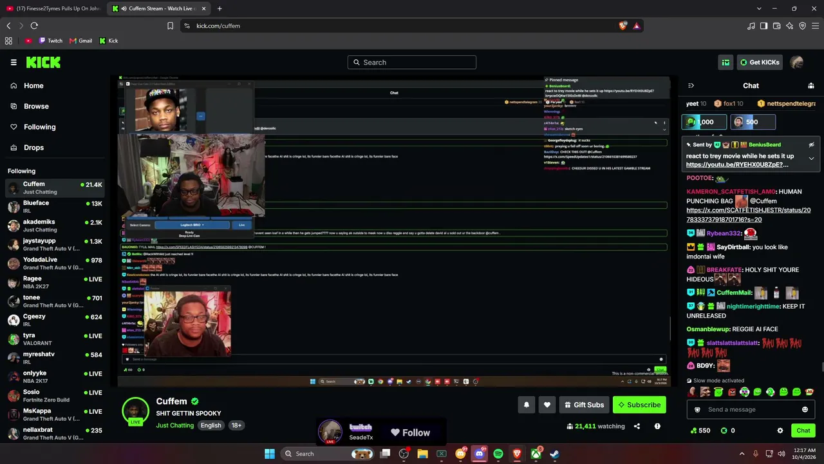Open chat settings gear
Screen dimensions: 824x464
click(x=780, y=430)
